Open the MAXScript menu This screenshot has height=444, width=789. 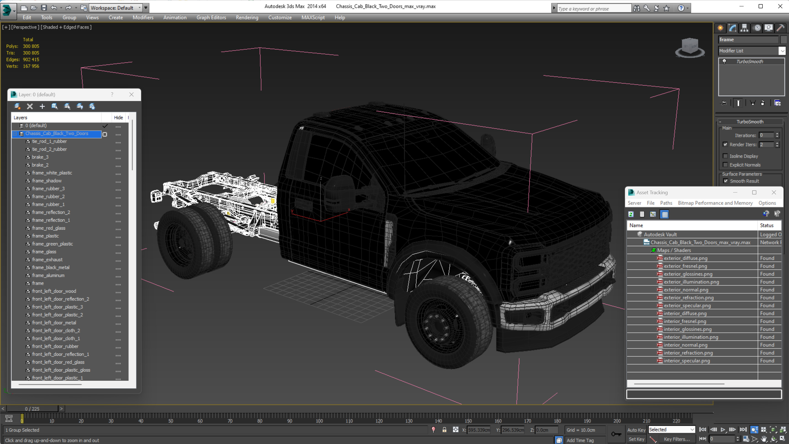click(313, 17)
